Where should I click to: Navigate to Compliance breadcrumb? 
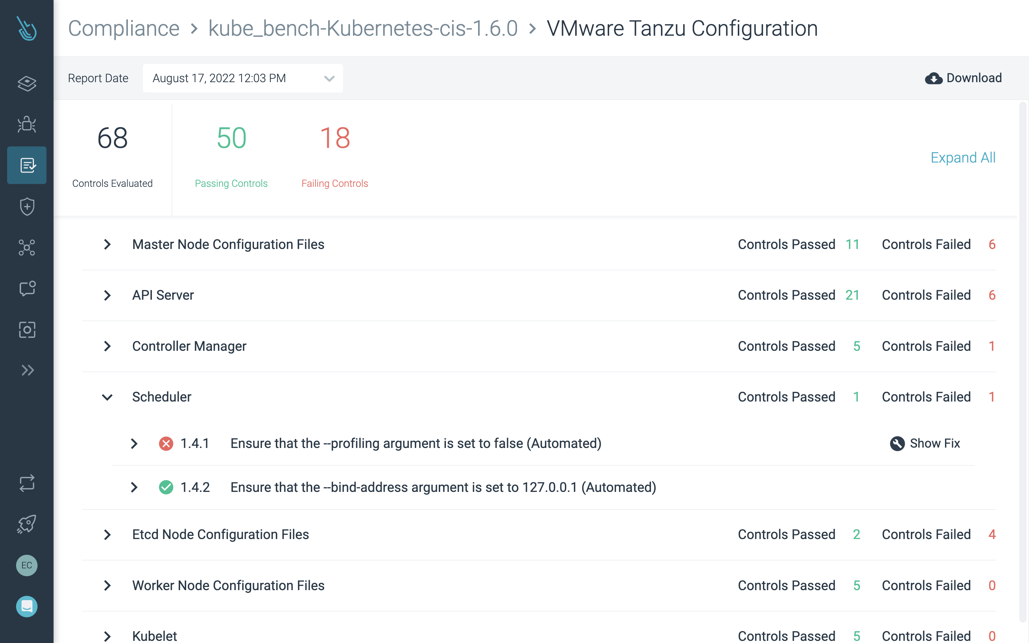(x=122, y=28)
